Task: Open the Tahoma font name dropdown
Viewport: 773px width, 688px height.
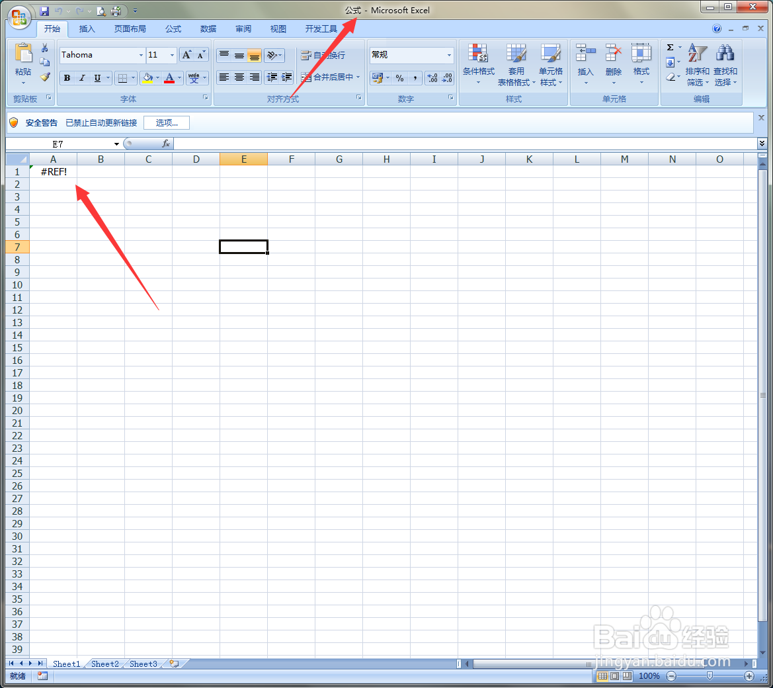Action: tap(140, 55)
